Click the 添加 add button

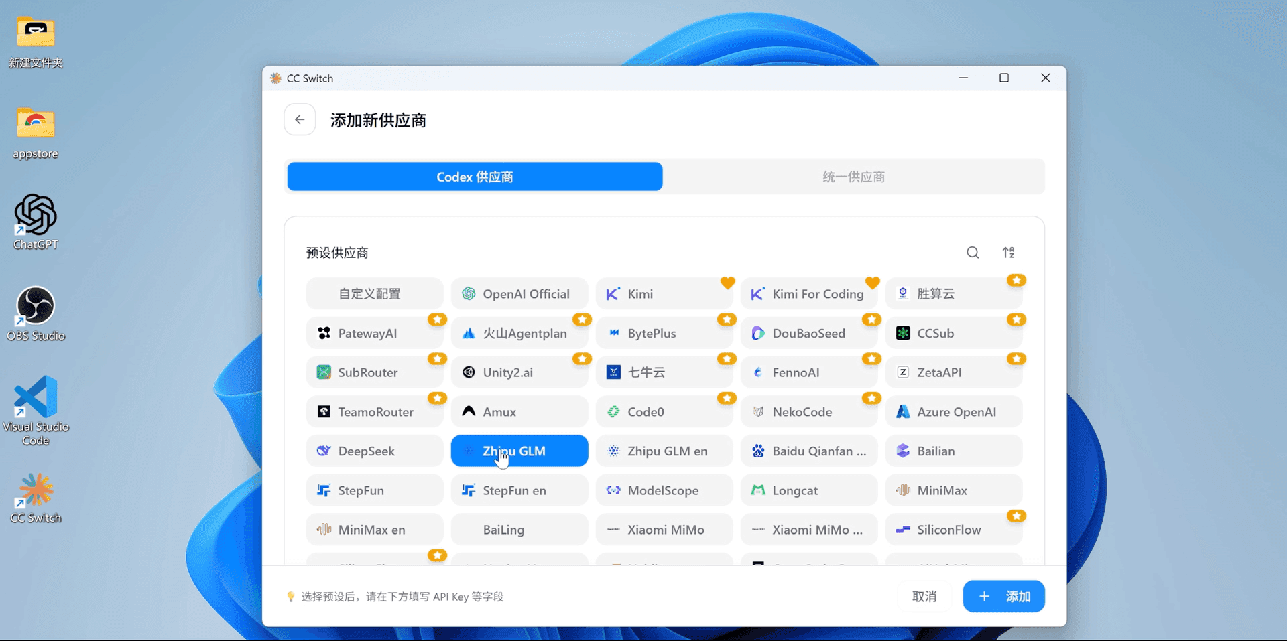point(1003,596)
